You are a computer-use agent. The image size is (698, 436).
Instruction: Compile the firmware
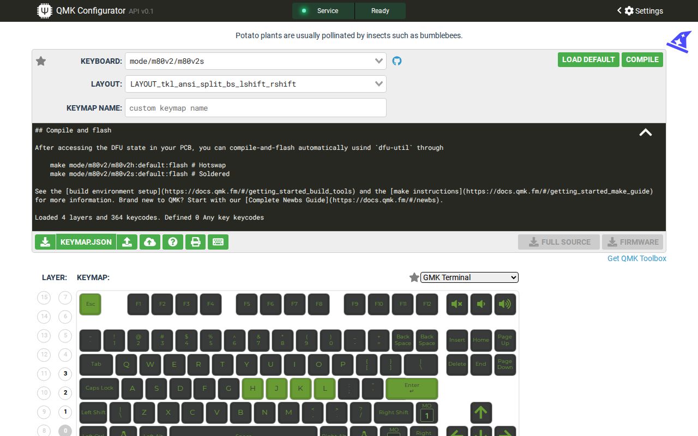pyautogui.click(x=642, y=60)
